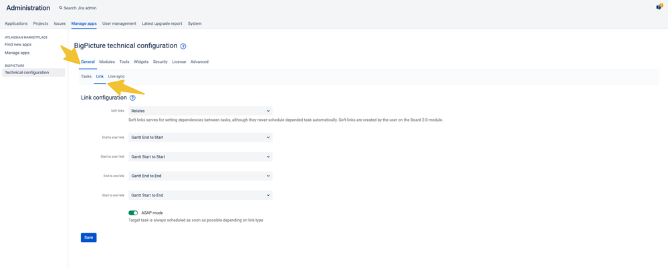Open the User management menu

119,23
